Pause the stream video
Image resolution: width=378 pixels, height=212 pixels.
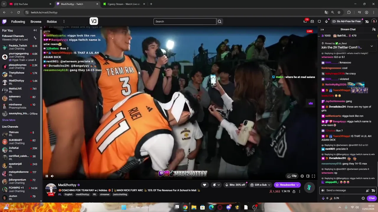[47, 176]
